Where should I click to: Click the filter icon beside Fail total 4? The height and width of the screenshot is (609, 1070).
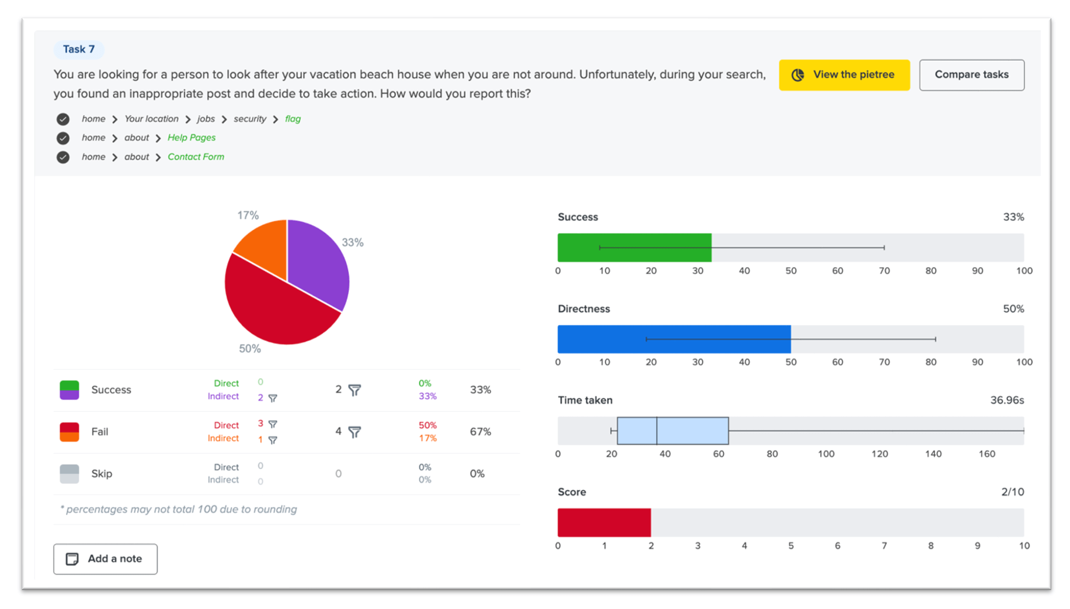354,432
